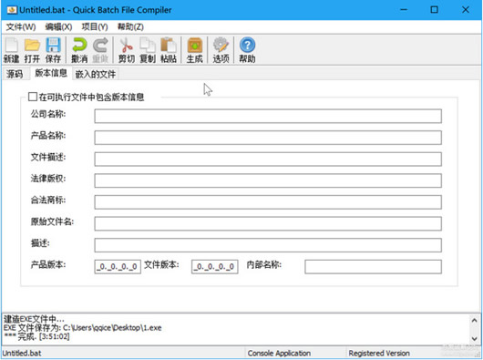
Task: Focus the 内部名称 text box
Action: point(373,267)
